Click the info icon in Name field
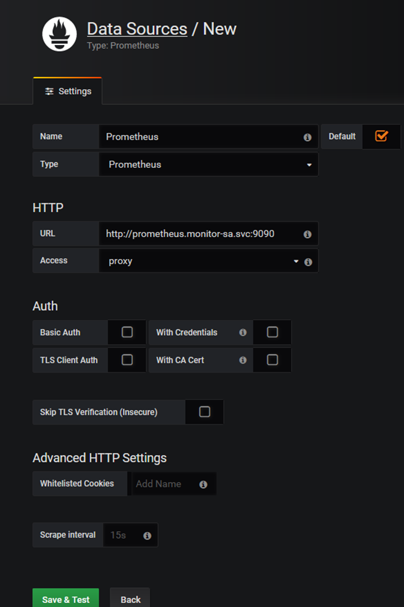Viewport: 404px width, 607px height. (x=307, y=137)
